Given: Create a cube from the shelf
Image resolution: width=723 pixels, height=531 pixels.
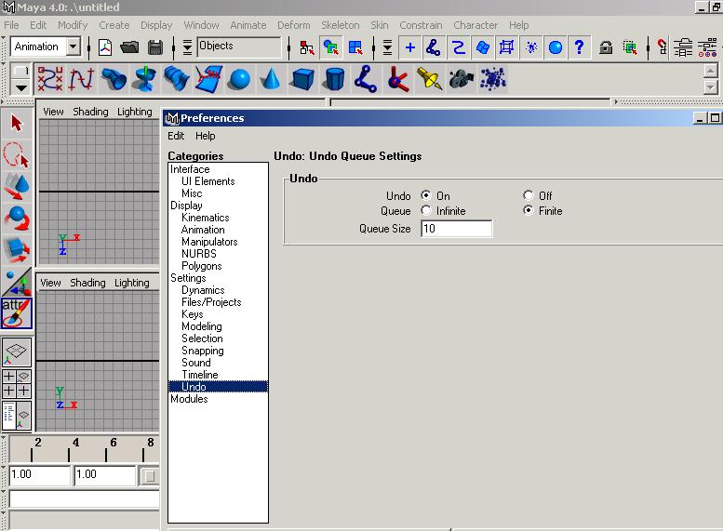Looking at the screenshot, I should pos(301,79).
